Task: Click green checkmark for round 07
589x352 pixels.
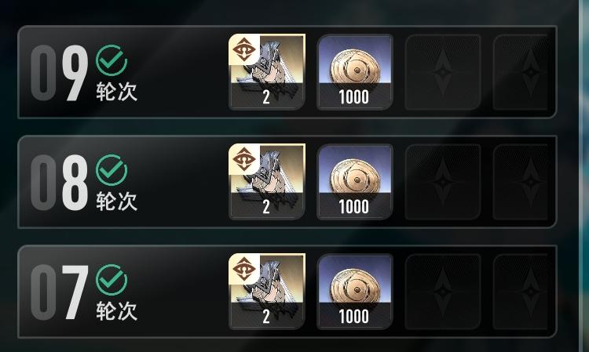Action: [112, 280]
